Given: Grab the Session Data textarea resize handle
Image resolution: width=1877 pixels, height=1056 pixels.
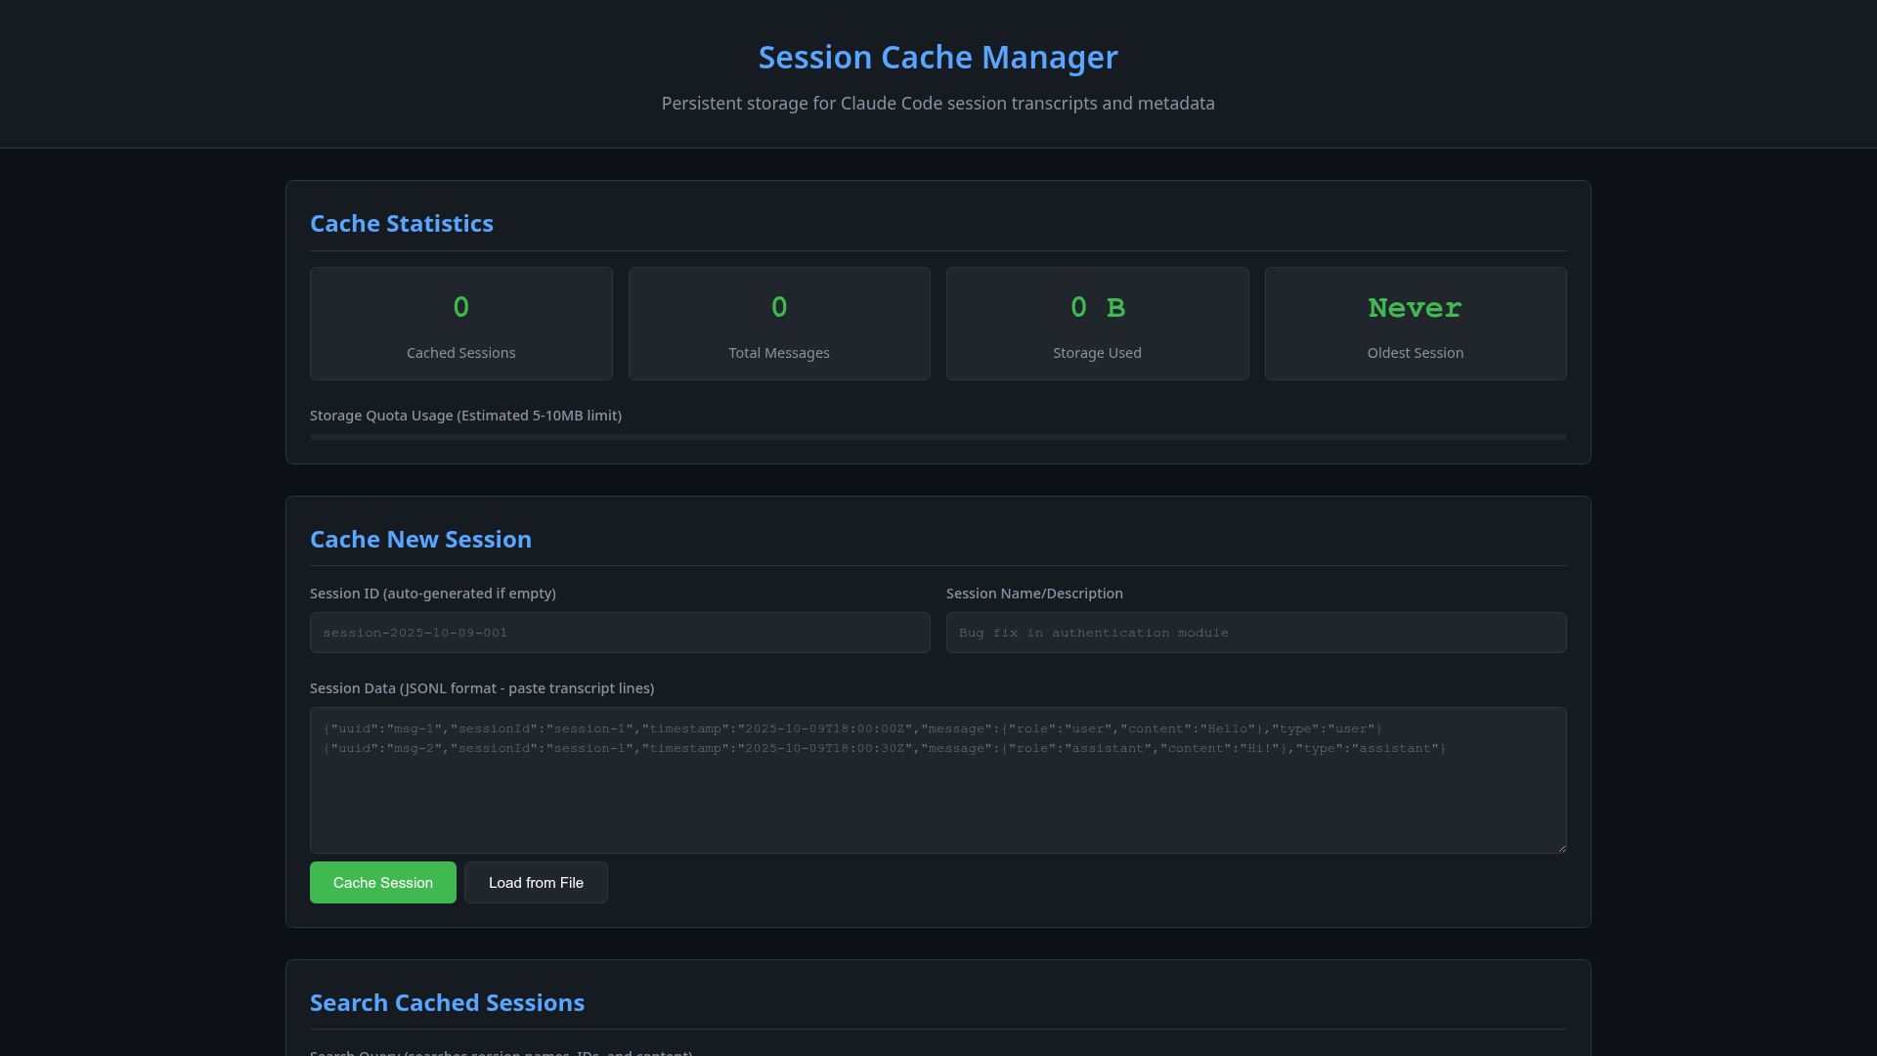Looking at the screenshot, I should pyautogui.click(x=1561, y=848).
